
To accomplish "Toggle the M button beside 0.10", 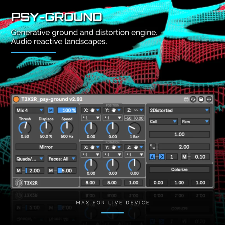I will pos(184,157).
